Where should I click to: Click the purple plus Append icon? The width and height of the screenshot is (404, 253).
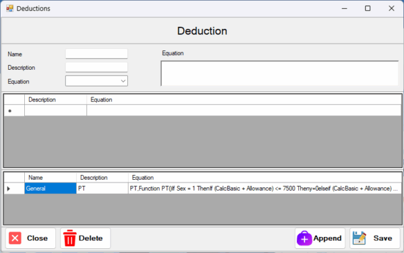point(304,238)
